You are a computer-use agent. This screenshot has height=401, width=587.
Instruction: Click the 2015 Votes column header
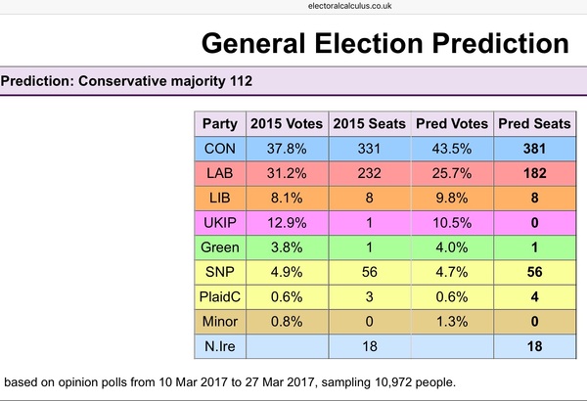click(x=284, y=125)
